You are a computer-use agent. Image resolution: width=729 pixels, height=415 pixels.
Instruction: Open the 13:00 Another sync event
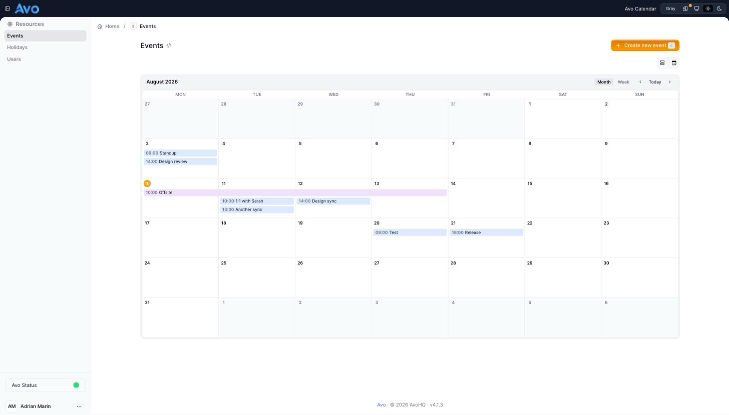coord(257,209)
